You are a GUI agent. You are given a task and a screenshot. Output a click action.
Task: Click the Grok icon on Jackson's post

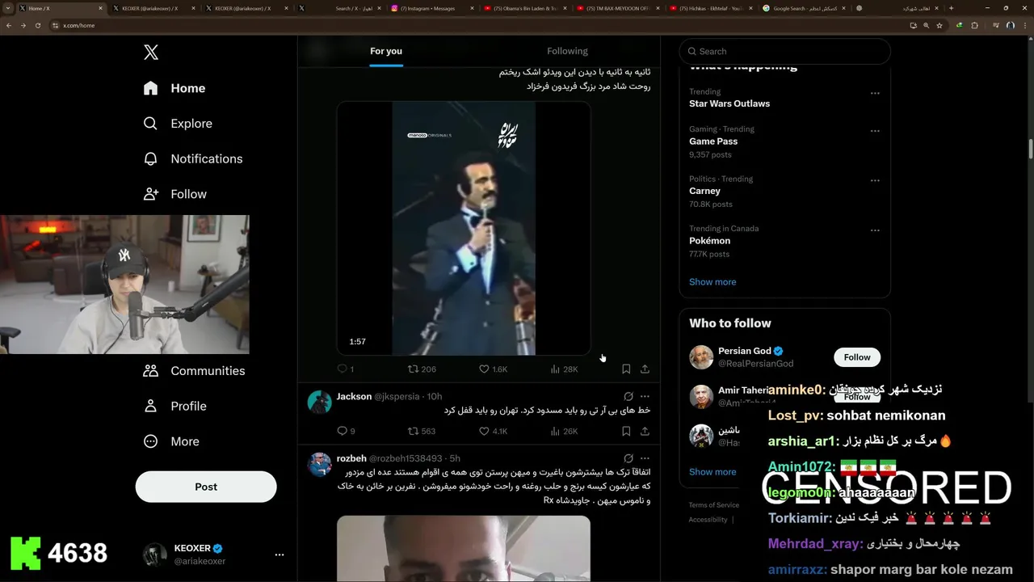pyautogui.click(x=628, y=396)
